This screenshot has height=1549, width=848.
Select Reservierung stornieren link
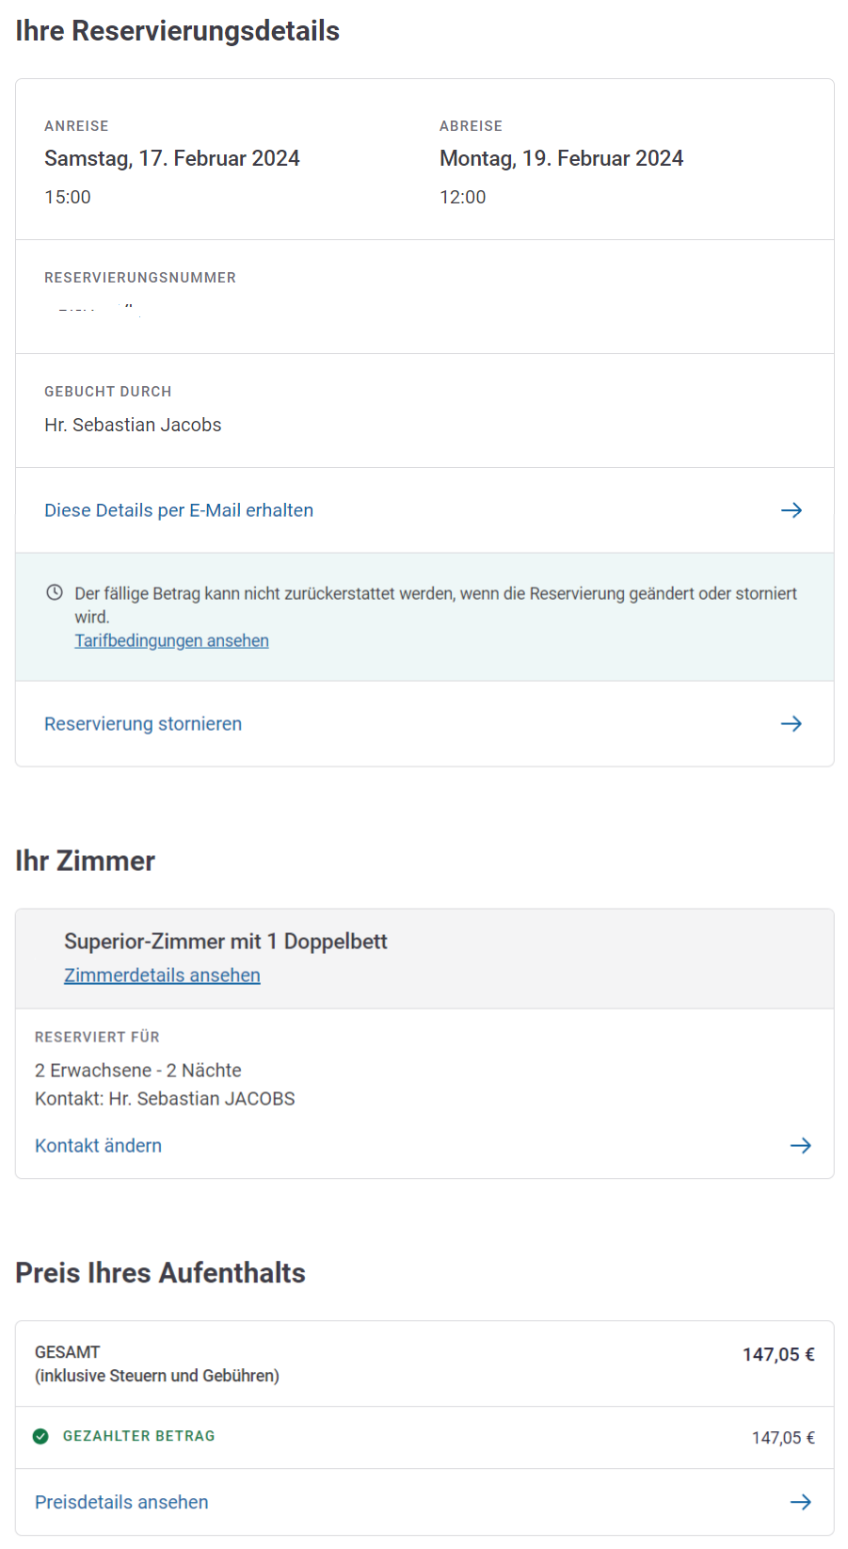[143, 724]
